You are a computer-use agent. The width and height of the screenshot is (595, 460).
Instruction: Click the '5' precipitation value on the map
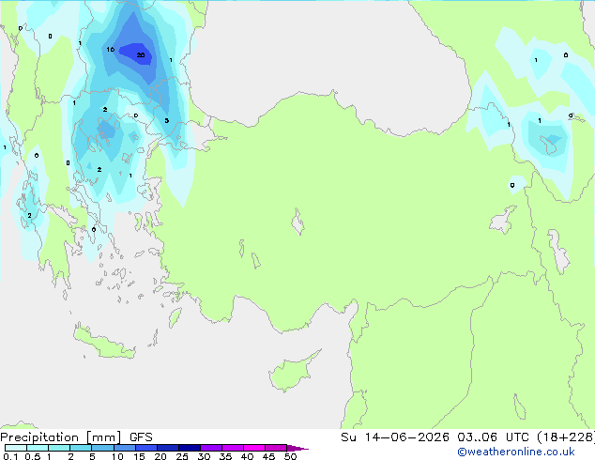coord(167,121)
